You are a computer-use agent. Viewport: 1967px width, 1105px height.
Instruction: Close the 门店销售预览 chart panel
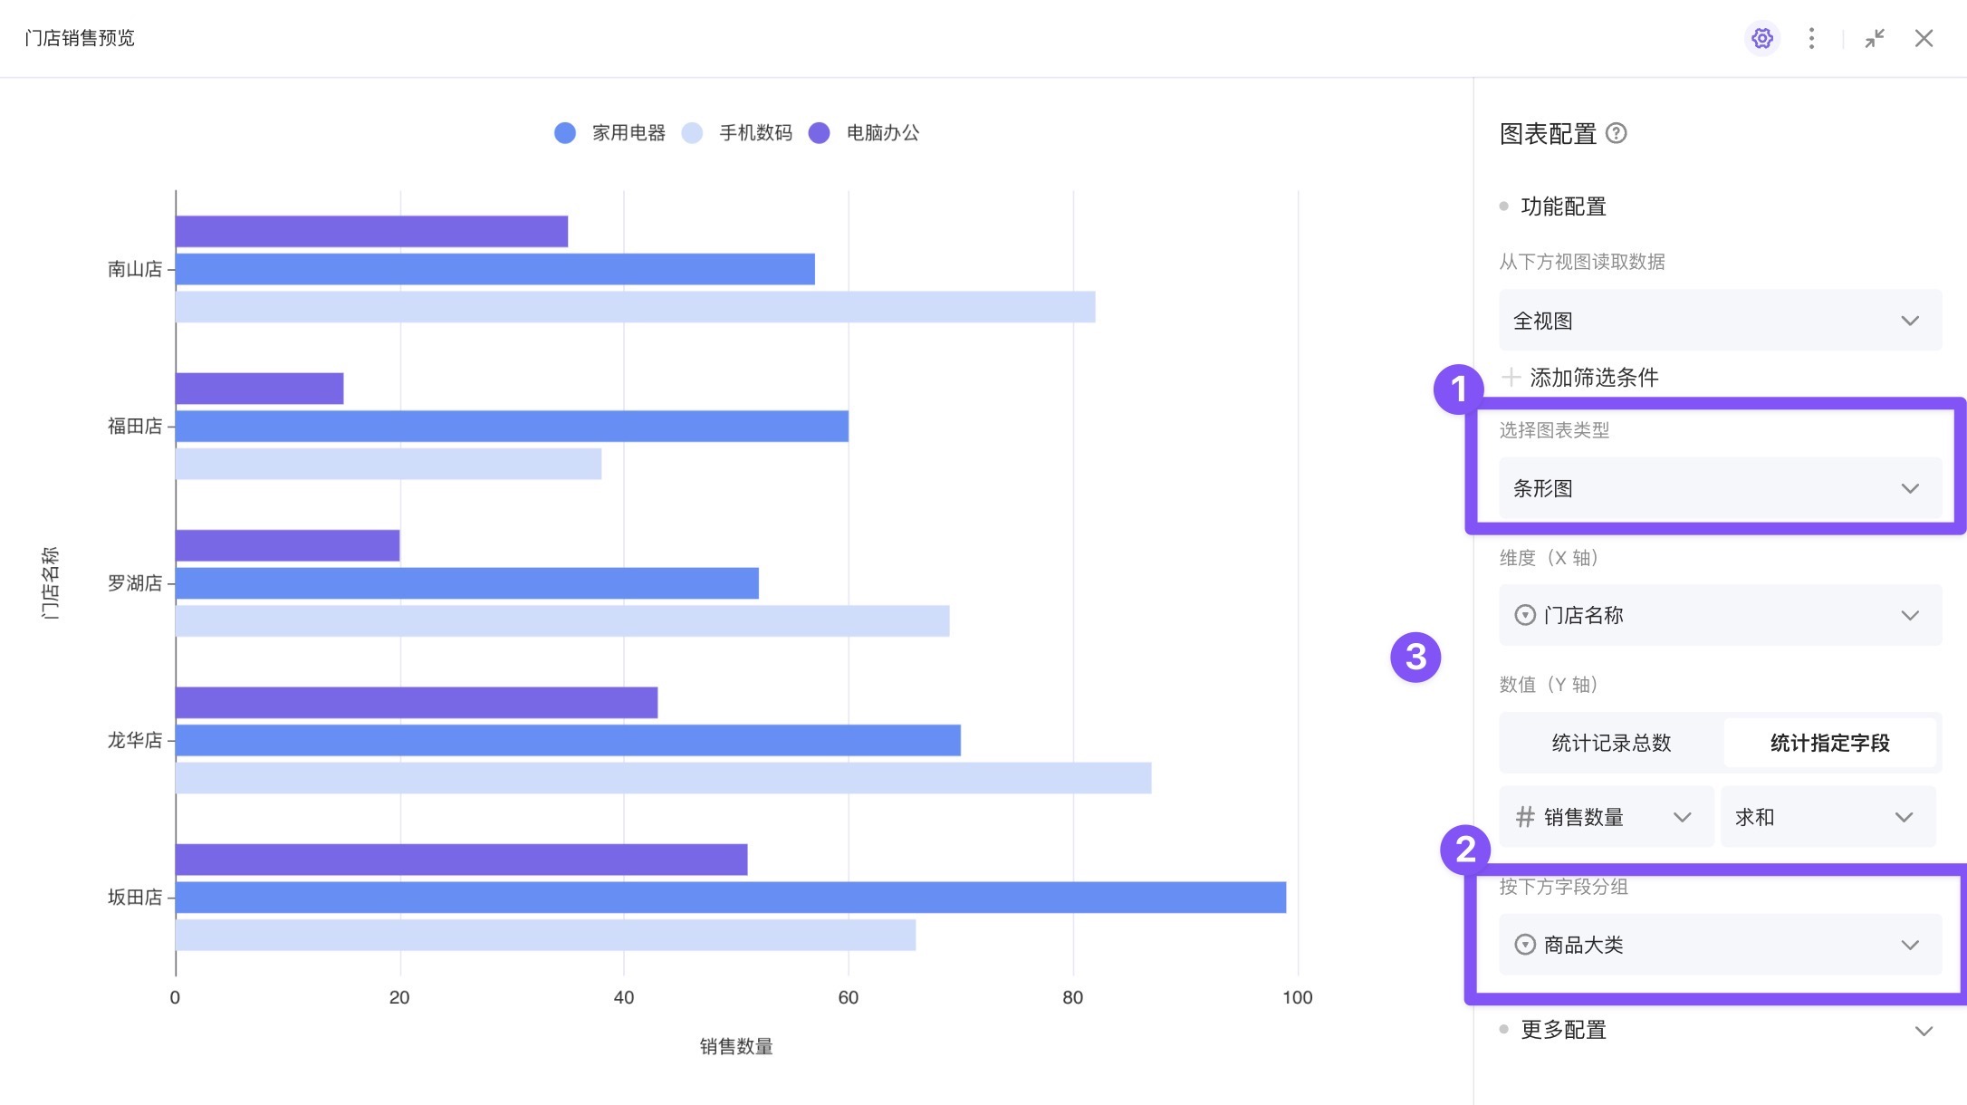pos(1924,38)
